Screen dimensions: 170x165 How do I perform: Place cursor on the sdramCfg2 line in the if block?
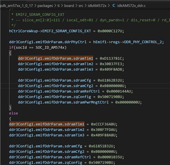[x=72, y=86]
